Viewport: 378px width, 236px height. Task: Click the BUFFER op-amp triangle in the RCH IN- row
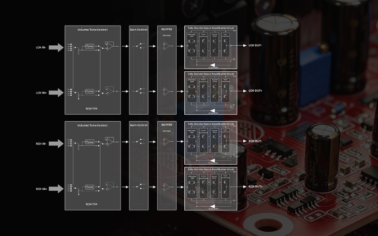[x=166, y=141]
